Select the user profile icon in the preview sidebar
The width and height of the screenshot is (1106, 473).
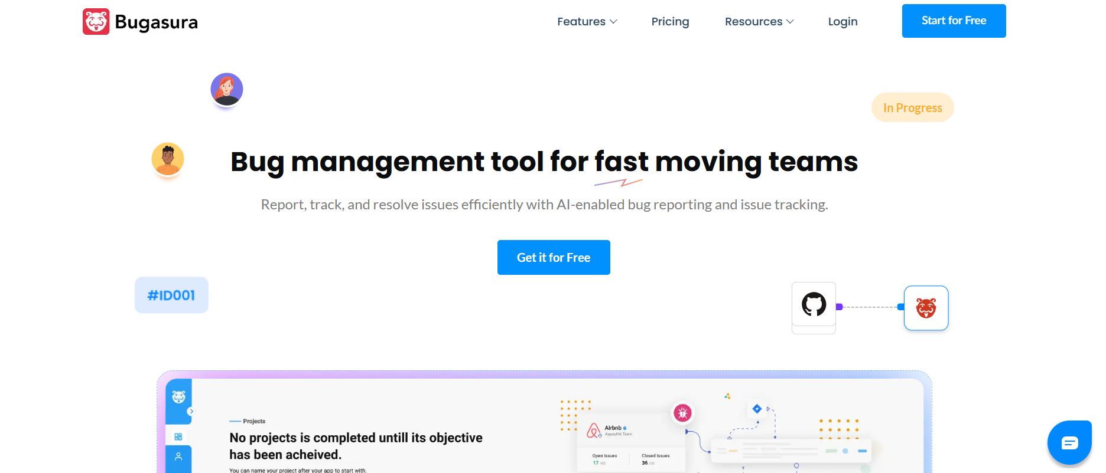coord(178,456)
